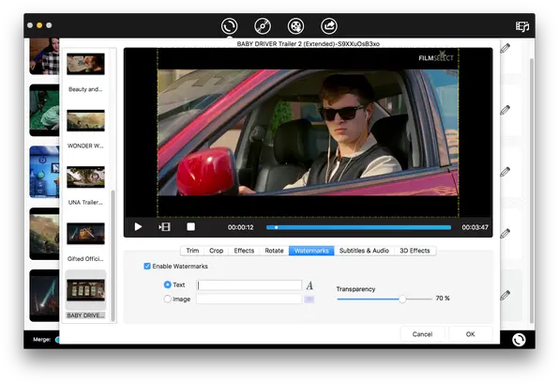Click the BABY DRIVER Trailer 2 title text
The image size is (558, 384).
[309, 44]
